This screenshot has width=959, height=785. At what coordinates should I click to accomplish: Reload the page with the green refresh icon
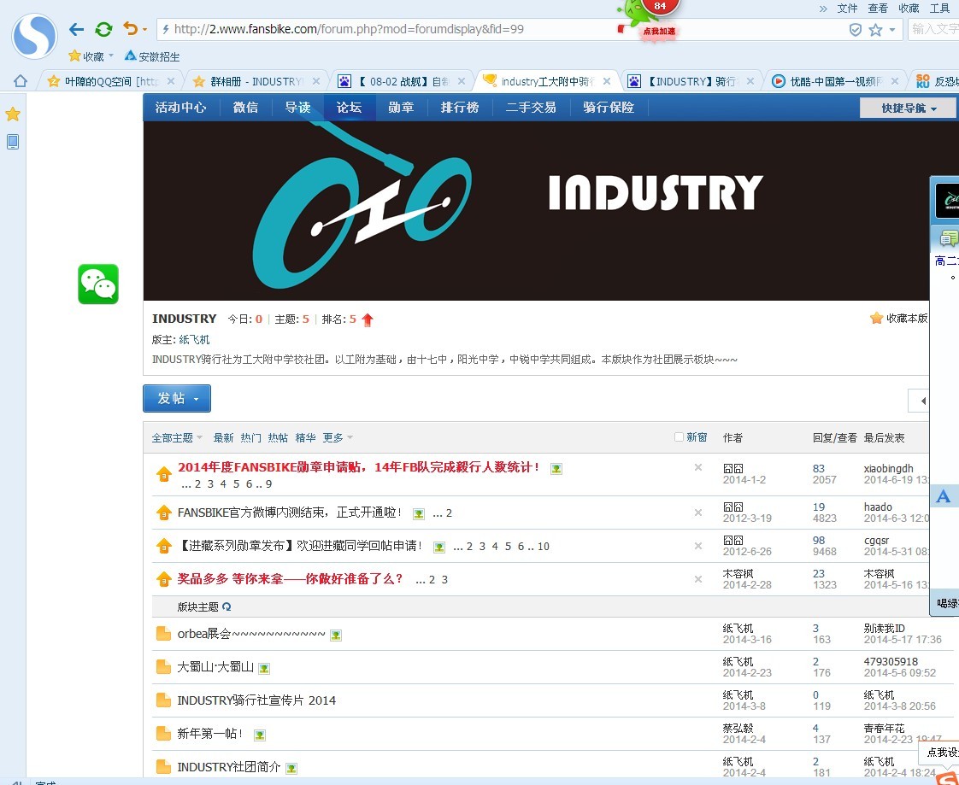point(103,29)
